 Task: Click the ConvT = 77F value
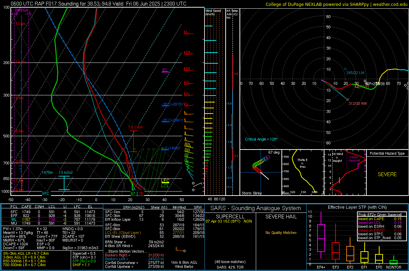[x=47, y=237]
